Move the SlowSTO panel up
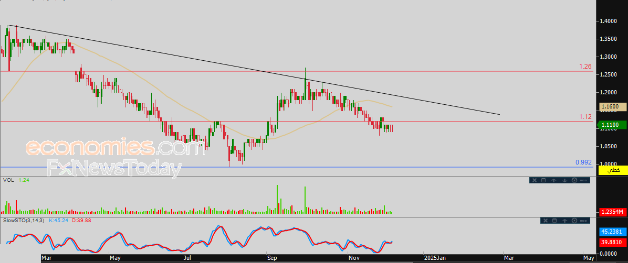628x263 pixels. (564, 221)
